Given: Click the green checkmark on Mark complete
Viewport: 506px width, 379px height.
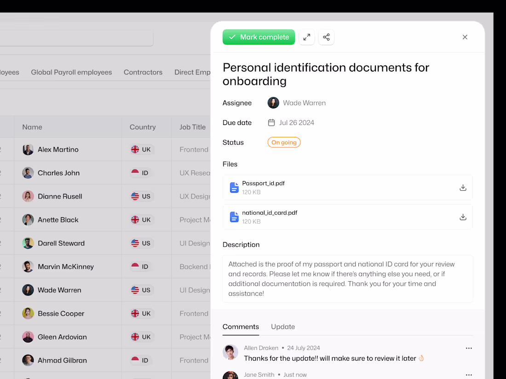Looking at the screenshot, I should tap(232, 37).
